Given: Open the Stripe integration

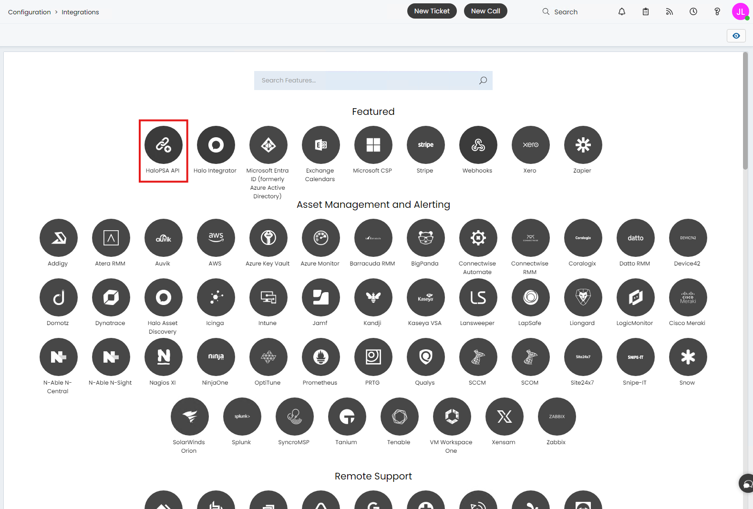Looking at the screenshot, I should click(425, 145).
